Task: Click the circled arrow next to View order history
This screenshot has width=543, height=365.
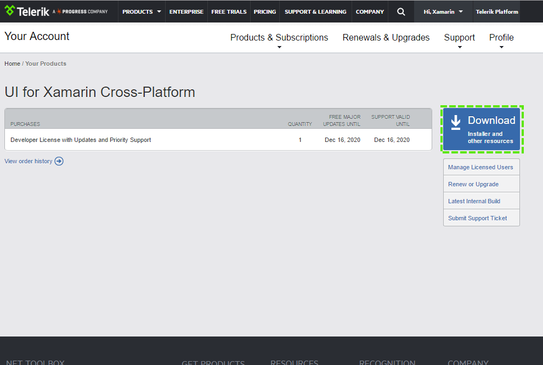Action: [x=59, y=161]
